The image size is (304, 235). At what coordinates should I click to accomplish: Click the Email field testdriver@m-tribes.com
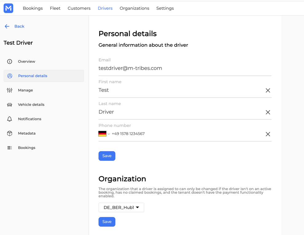(x=185, y=68)
